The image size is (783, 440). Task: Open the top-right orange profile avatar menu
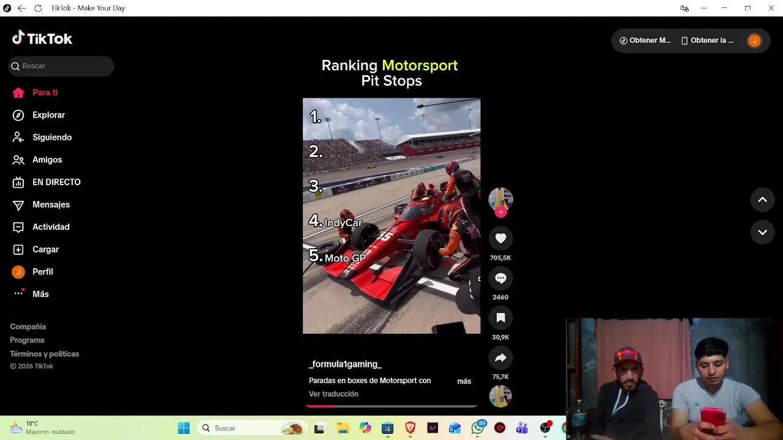(x=754, y=40)
